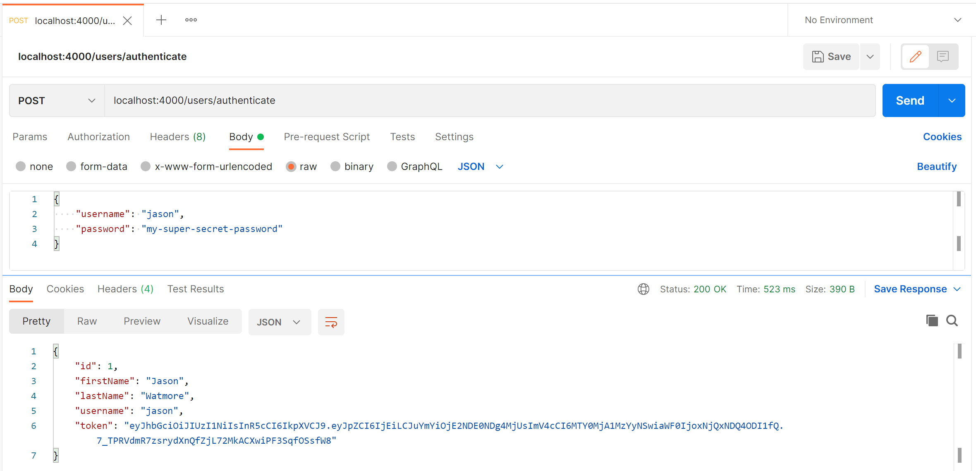The image size is (976, 471).
Task: Click the three-dot tab options icon
Action: pos(191,20)
